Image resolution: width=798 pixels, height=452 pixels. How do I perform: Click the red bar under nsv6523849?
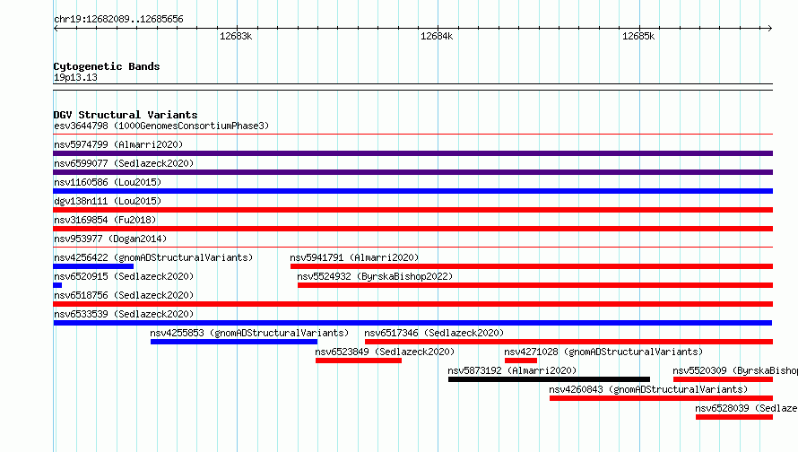[x=359, y=361]
